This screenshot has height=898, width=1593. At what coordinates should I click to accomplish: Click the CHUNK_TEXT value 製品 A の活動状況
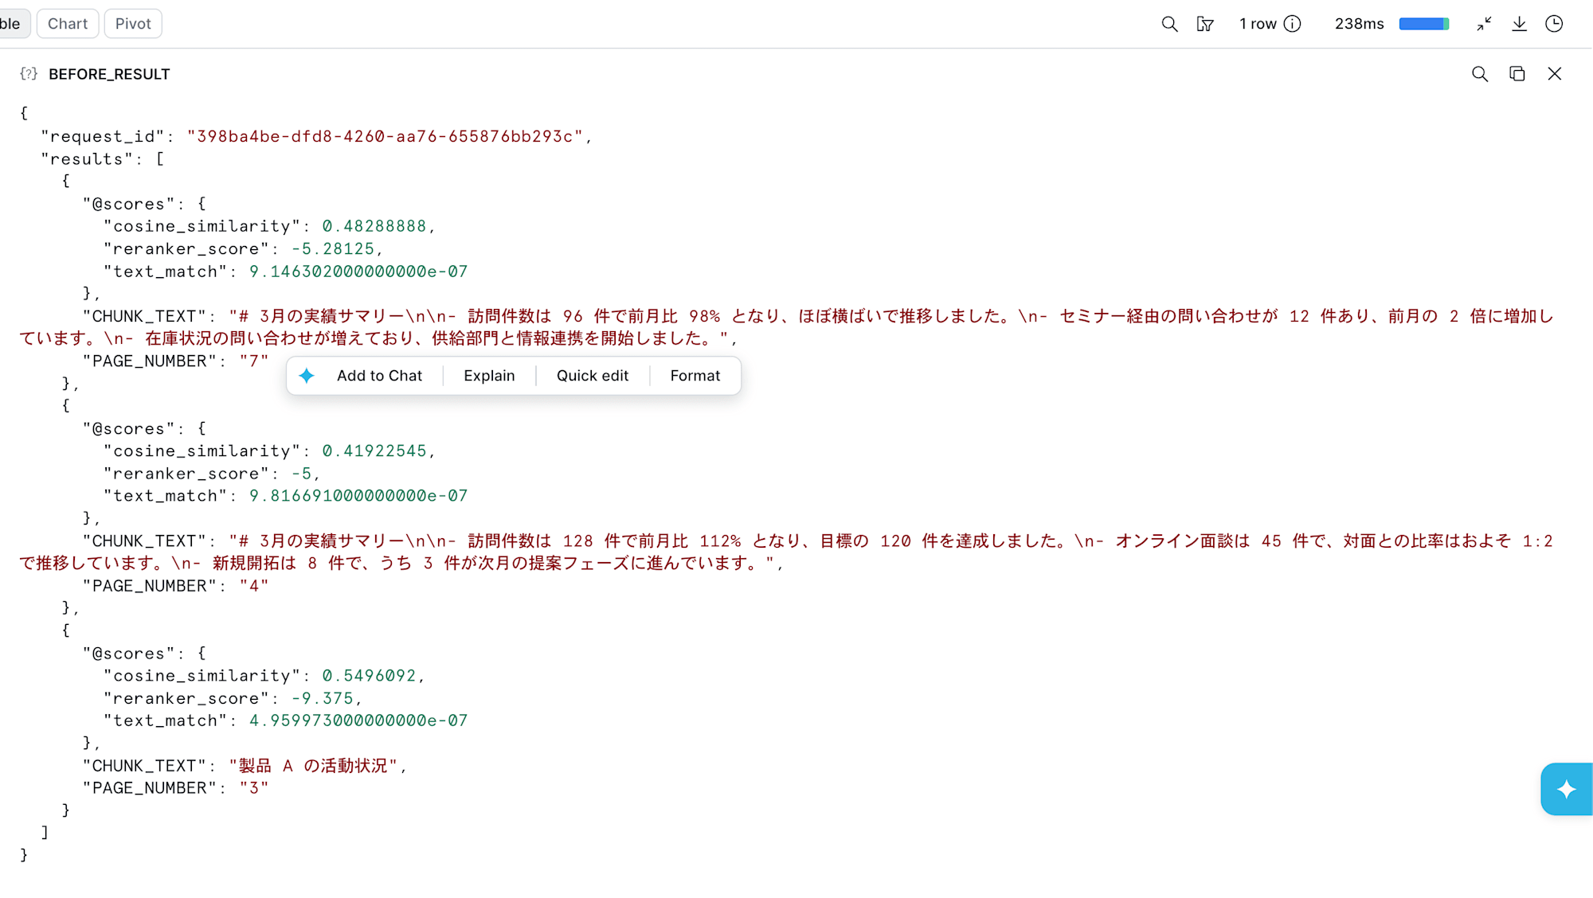tap(313, 766)
